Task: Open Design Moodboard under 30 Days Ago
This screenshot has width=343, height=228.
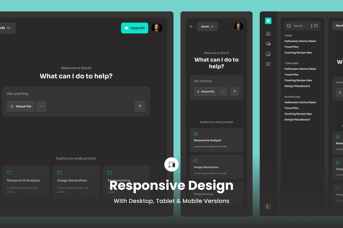Action: pos(297,119)
